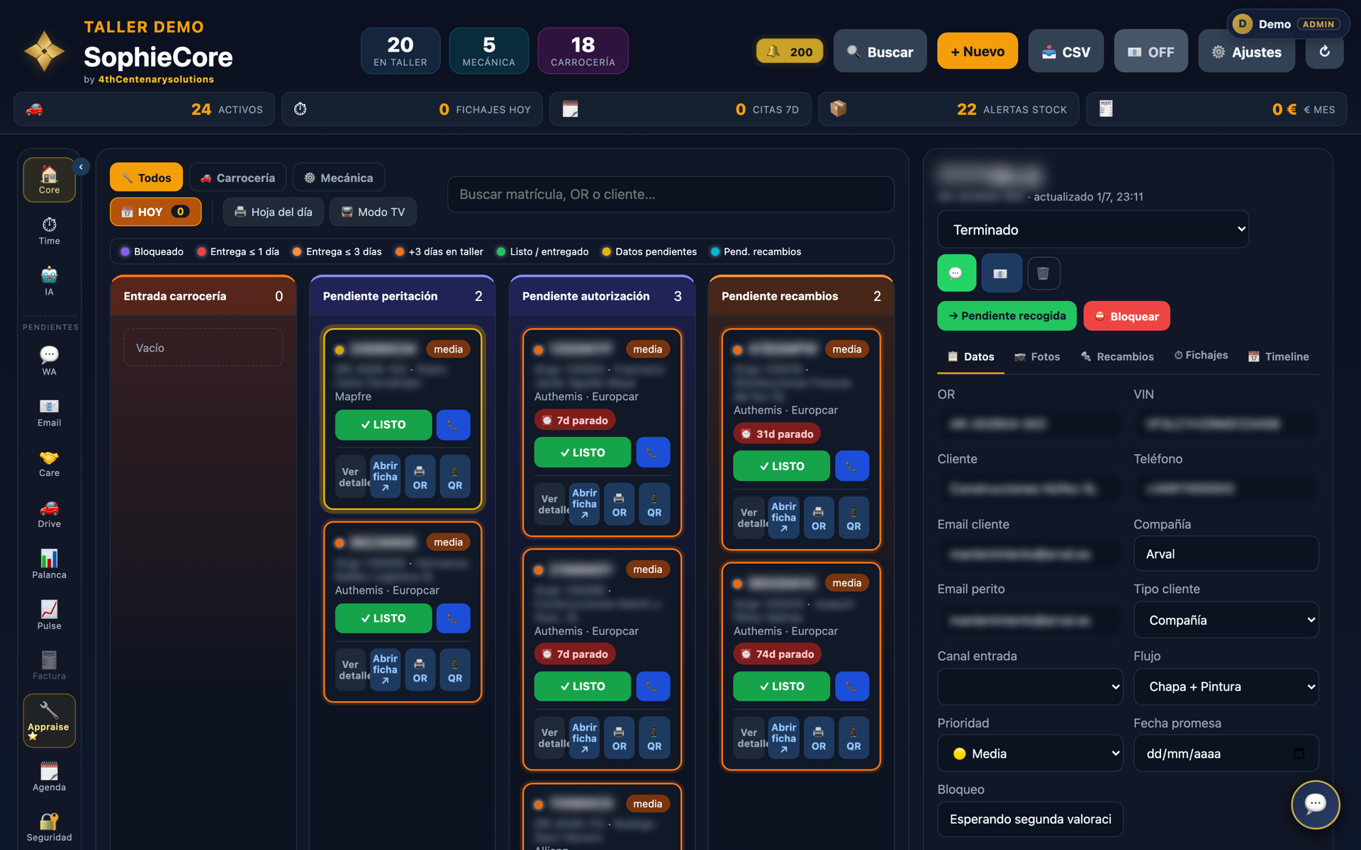Screen dimensions: 1361x850
Task: Click the 22 Alertas Stock tile
Action: 948,109
